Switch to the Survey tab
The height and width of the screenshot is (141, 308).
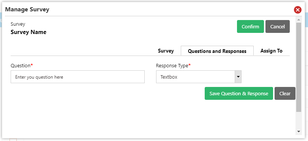click(166, 51)
